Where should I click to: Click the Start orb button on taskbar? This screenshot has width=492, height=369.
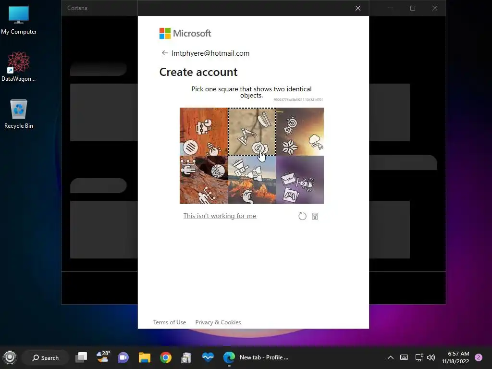click(10, 357)
